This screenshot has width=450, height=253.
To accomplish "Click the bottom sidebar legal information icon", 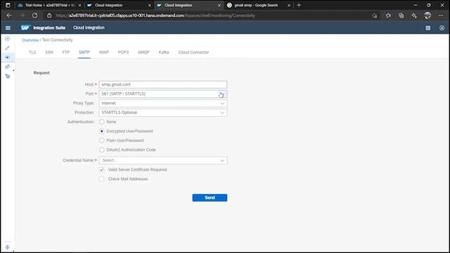I will tap(8, 247).
